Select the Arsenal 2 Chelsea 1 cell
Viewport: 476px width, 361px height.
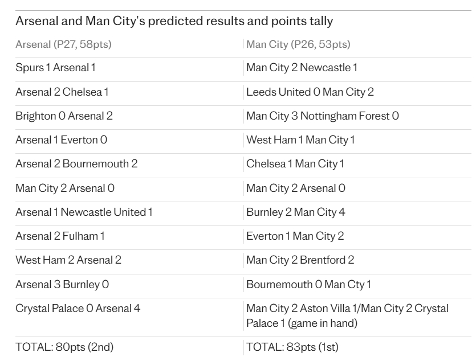point(62,92)
